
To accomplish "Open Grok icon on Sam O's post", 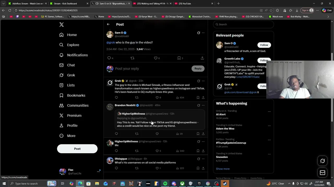I will 199,33.
